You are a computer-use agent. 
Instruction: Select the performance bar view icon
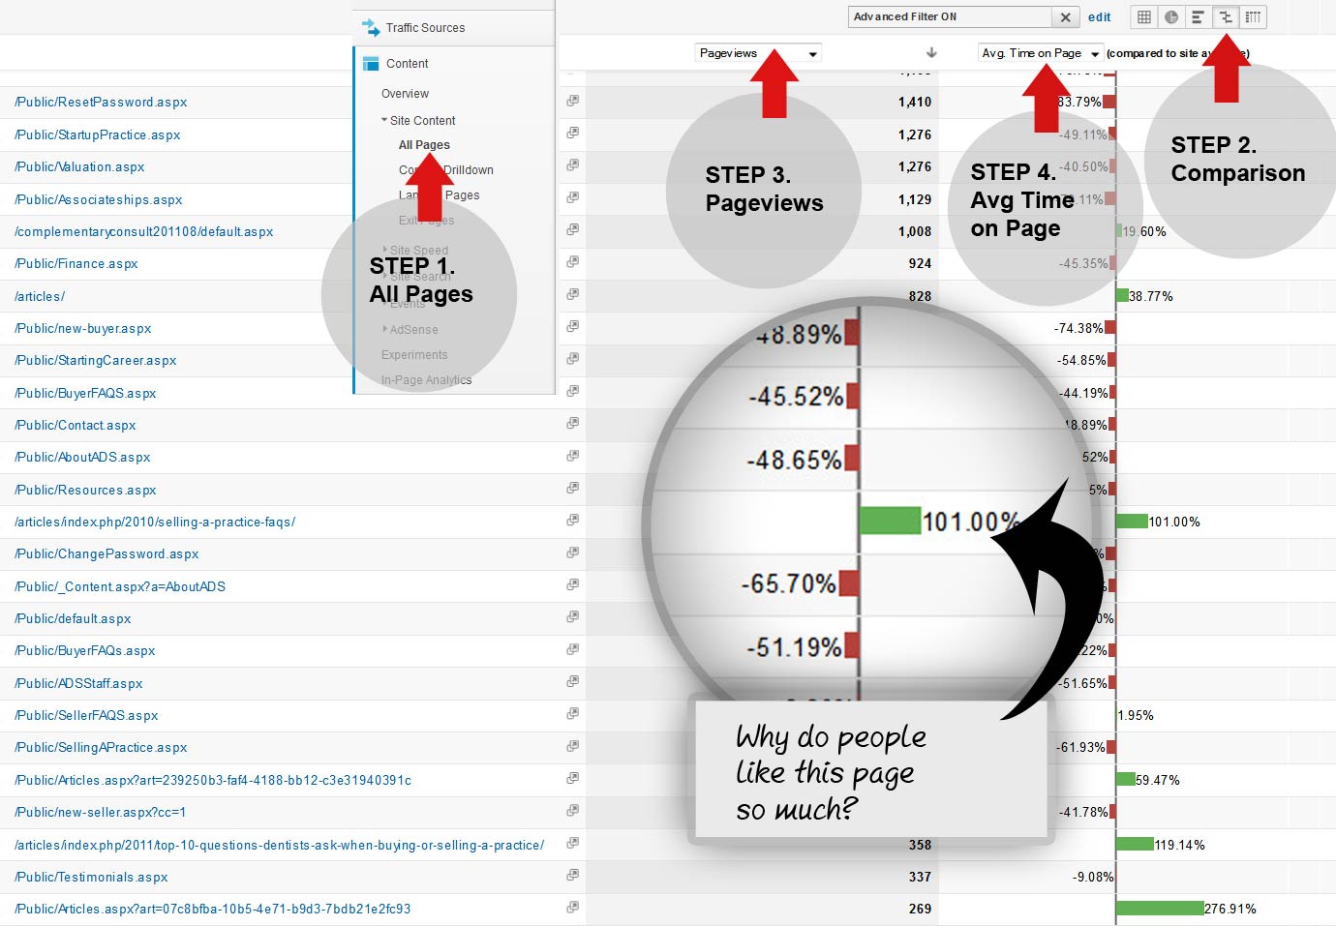(1199, 17)
